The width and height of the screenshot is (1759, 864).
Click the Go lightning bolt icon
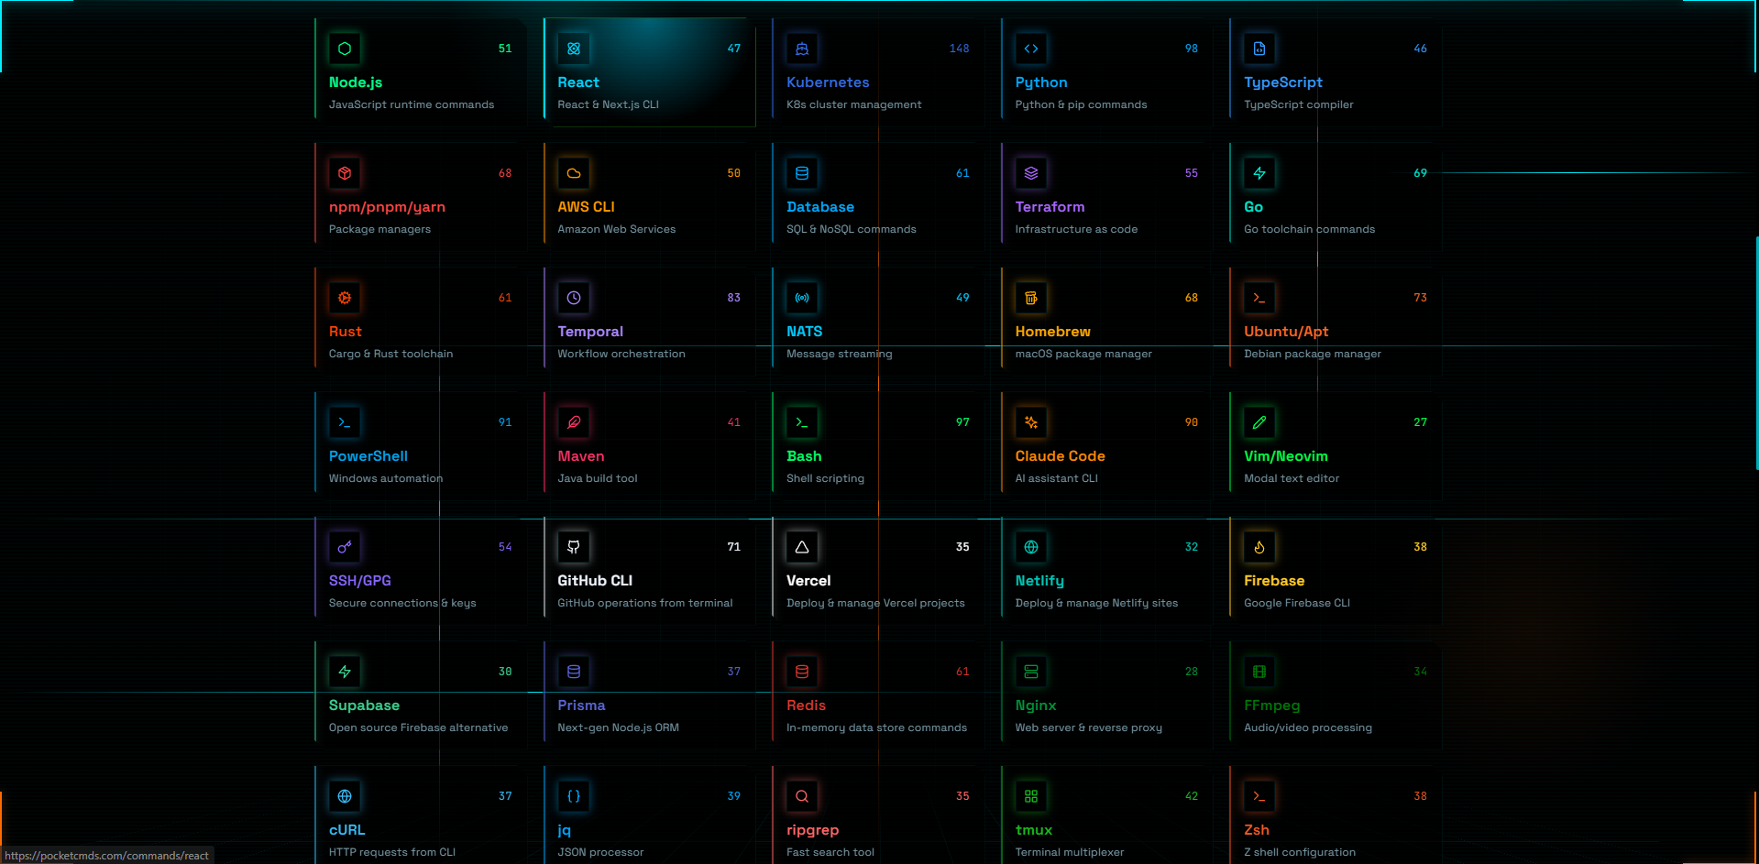[1259, 173]
